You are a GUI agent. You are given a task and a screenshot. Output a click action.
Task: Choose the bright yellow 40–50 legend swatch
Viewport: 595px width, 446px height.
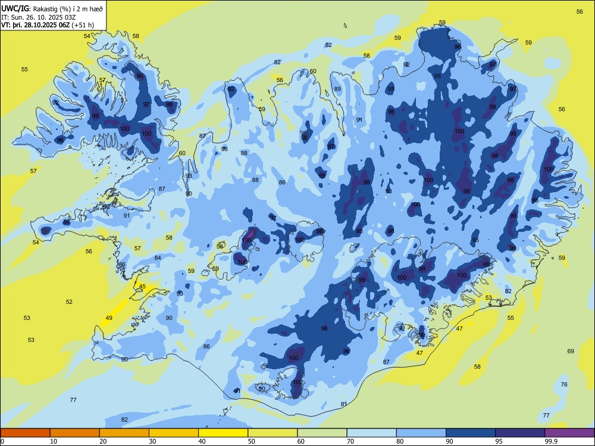pos(223,433)
